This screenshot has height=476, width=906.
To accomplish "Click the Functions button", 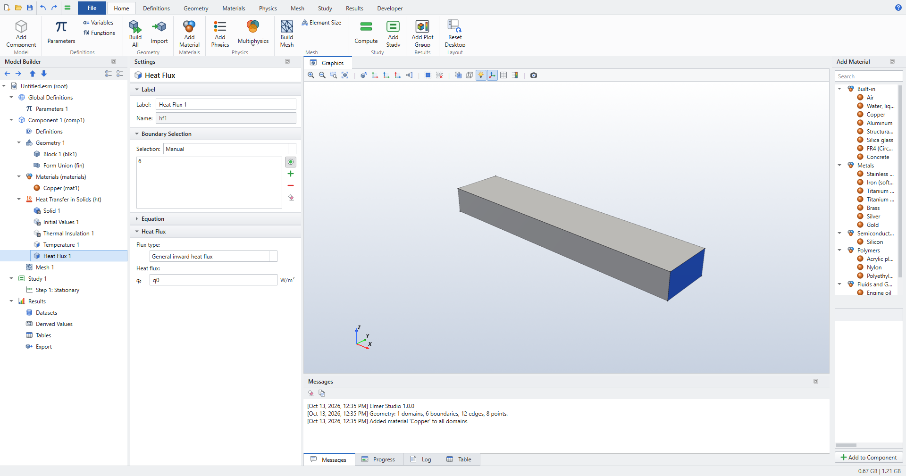I will point(99,33).
